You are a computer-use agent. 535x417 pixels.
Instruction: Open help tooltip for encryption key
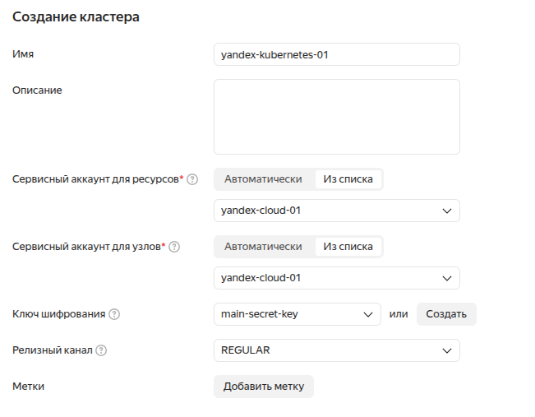point(114,314)
